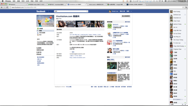Open the Apple menu

click(3, 1)
